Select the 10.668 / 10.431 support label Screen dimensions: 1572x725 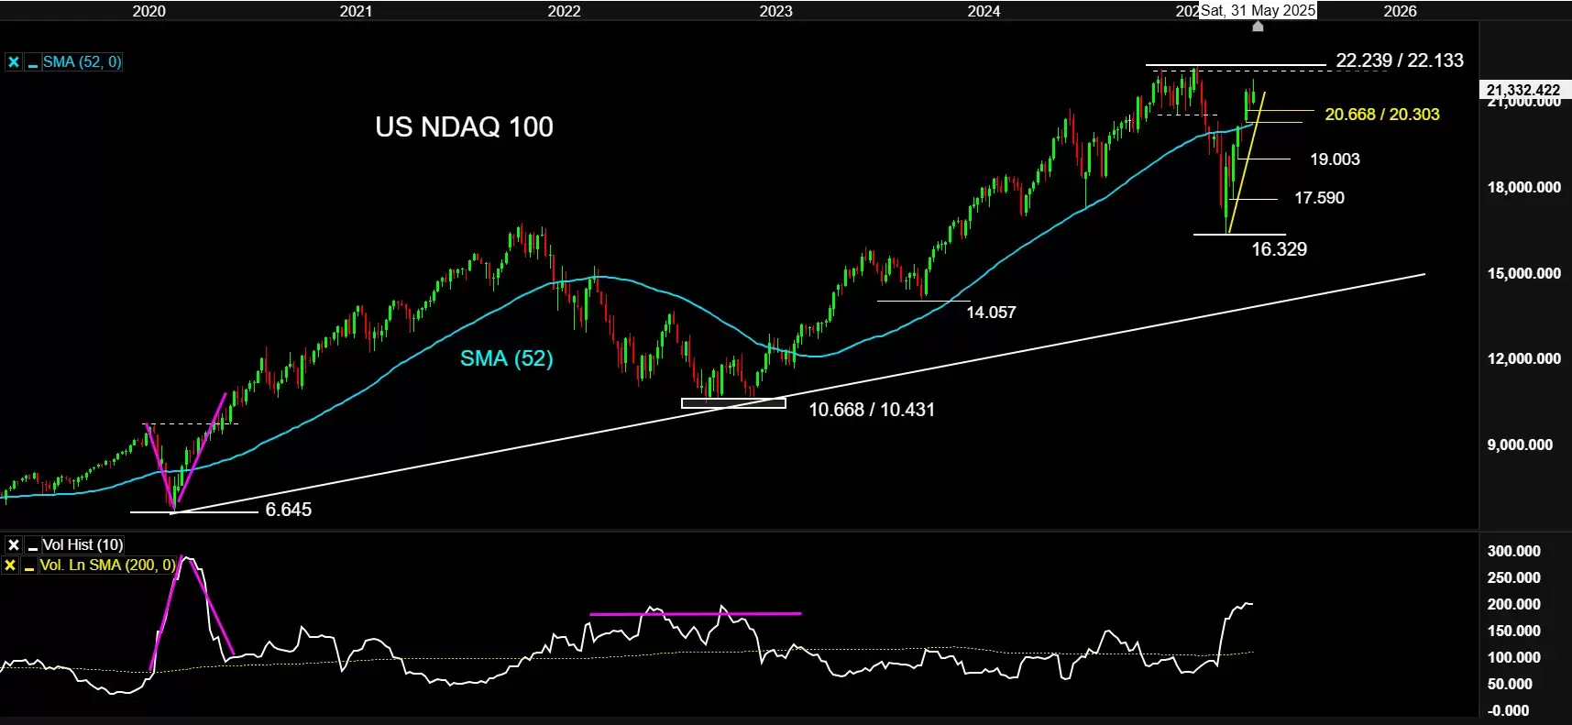[872, 410]
